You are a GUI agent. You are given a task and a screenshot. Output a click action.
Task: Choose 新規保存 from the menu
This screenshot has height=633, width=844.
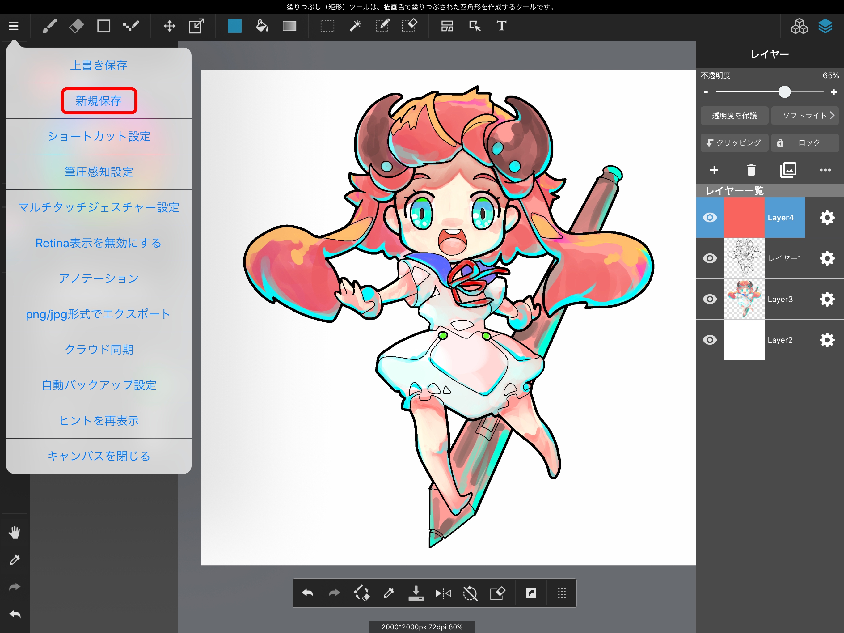pyautogui.click(x=99, y=101)
